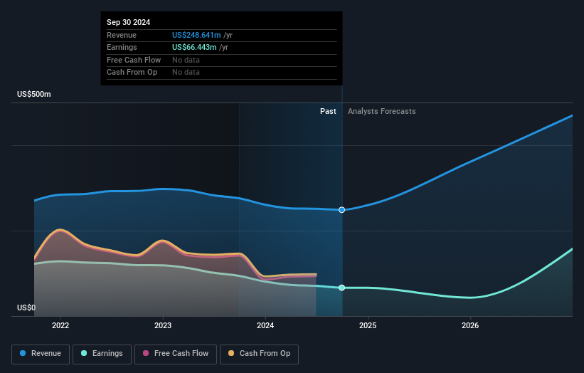This screenshot has height=373, width=584.
Task: Click the Past label
Action: point(328,112)
